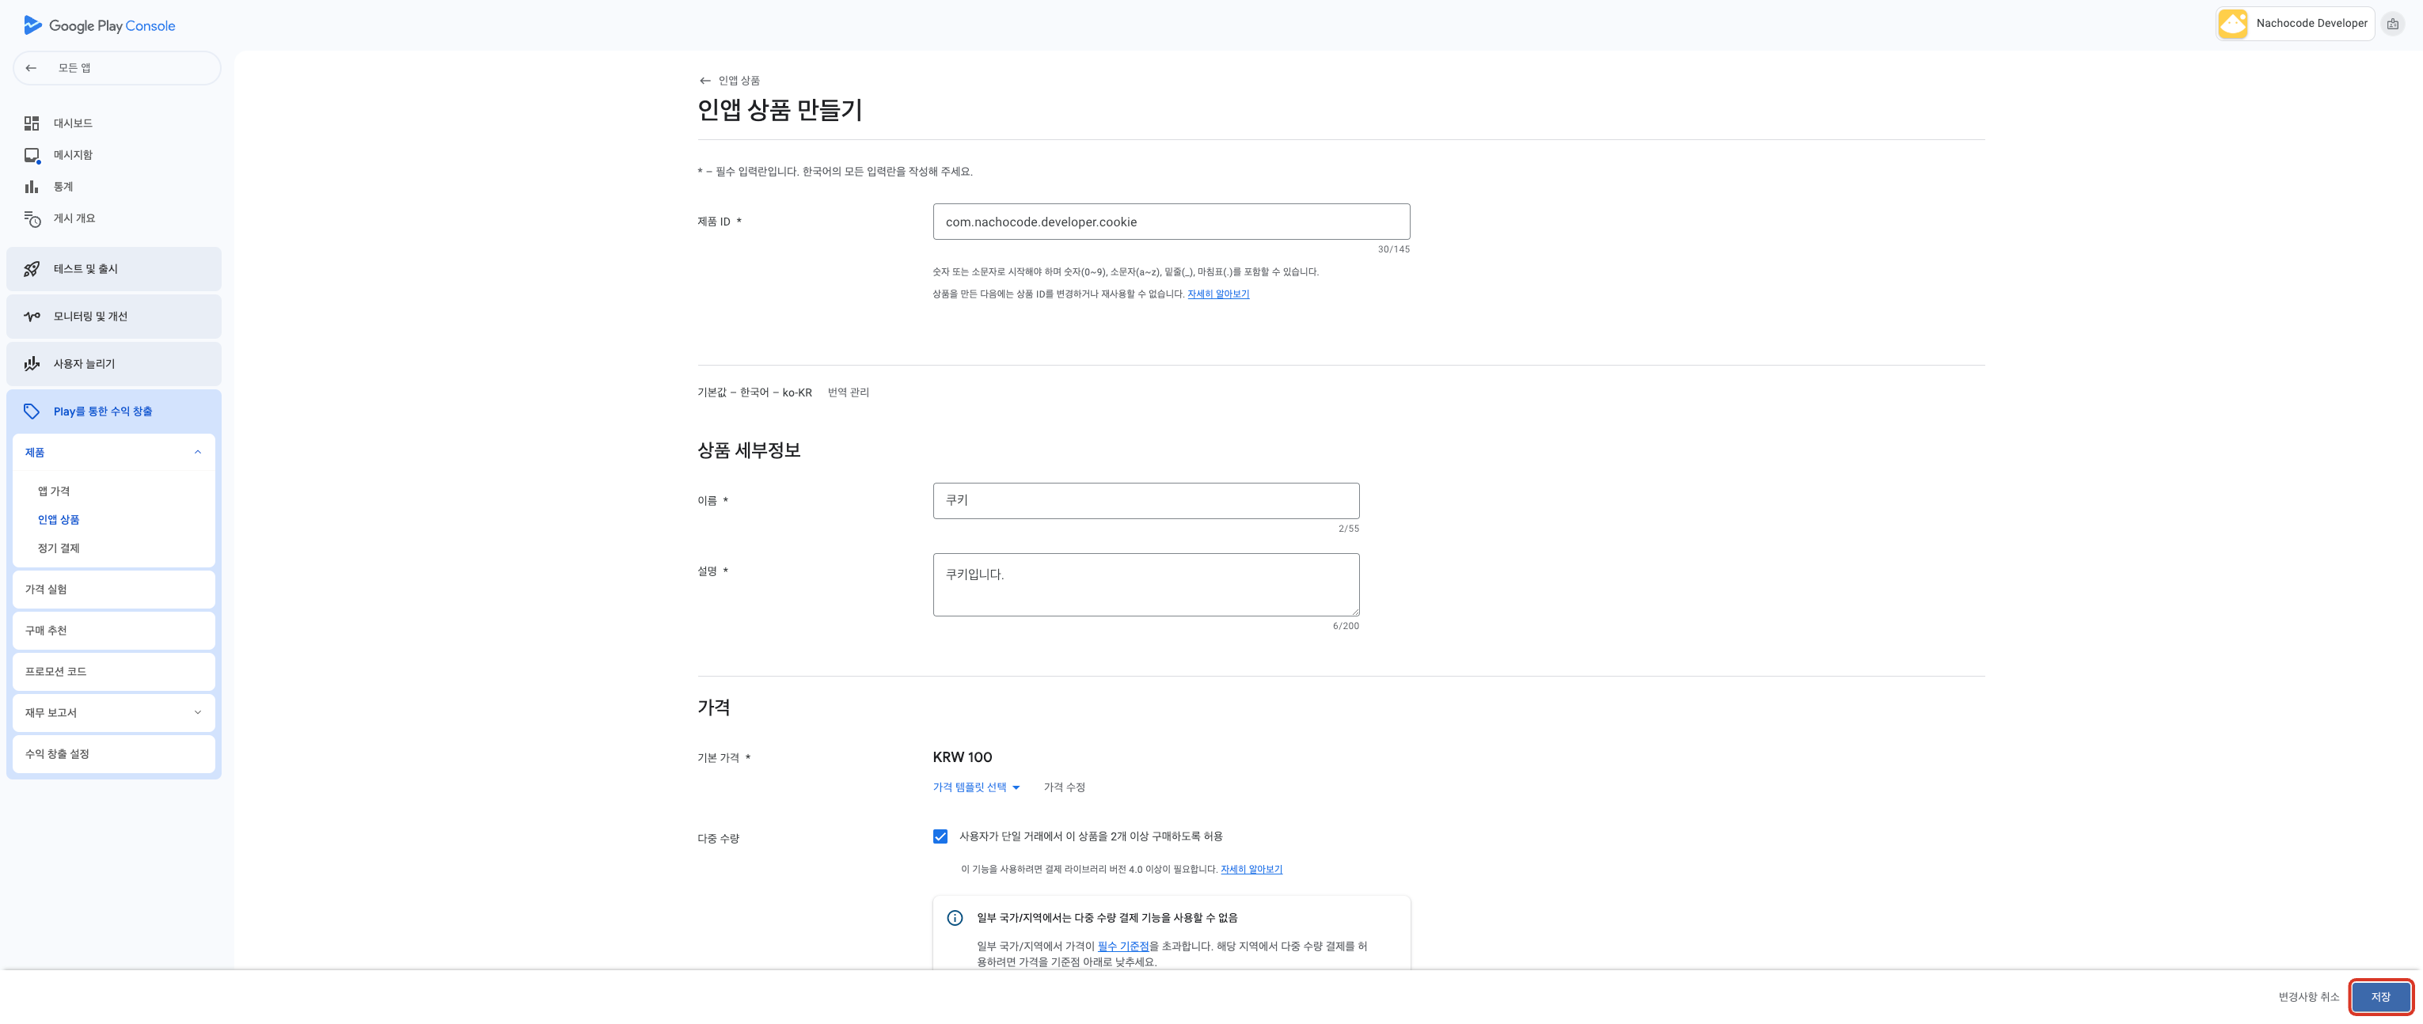Click the 저장 save button
Viewport: 2423px width, 1024px height.
[x=2379, y=997]
